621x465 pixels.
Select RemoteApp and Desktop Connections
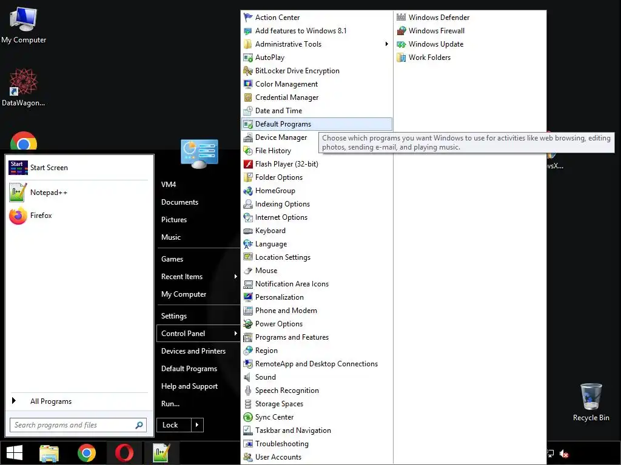click(317, 364)
